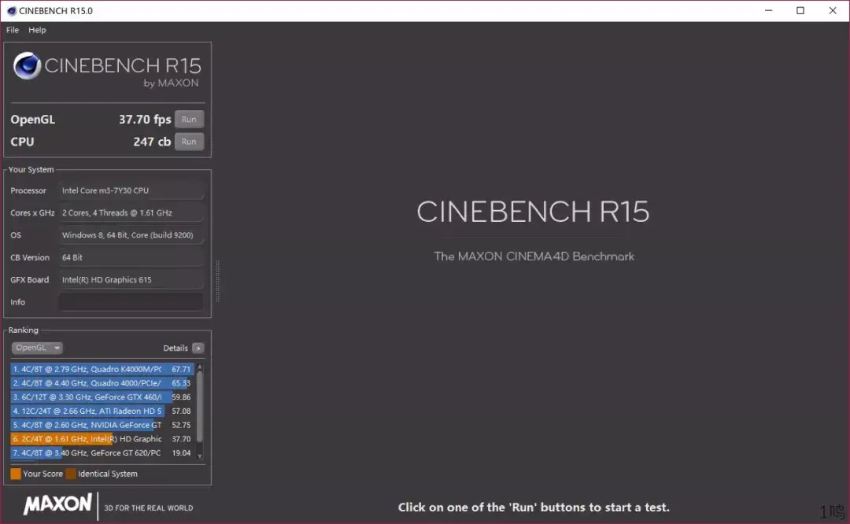Click the Cores x GHz value field
This screenshot has height=524, width=850.
(x=131, y=213)
